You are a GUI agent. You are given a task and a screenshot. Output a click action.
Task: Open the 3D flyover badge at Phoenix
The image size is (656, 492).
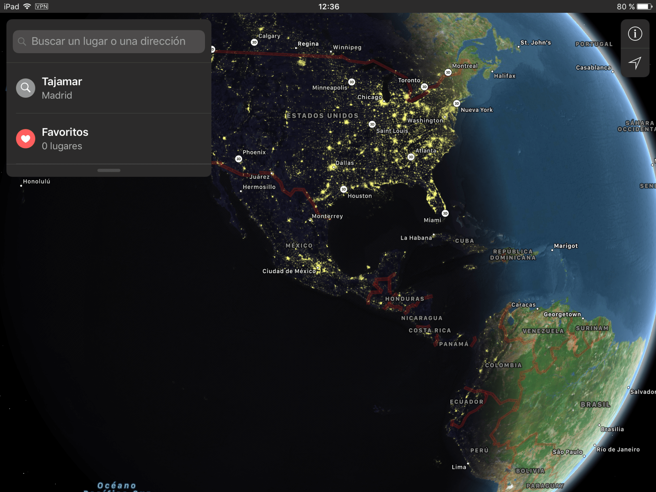click(238, 159)
